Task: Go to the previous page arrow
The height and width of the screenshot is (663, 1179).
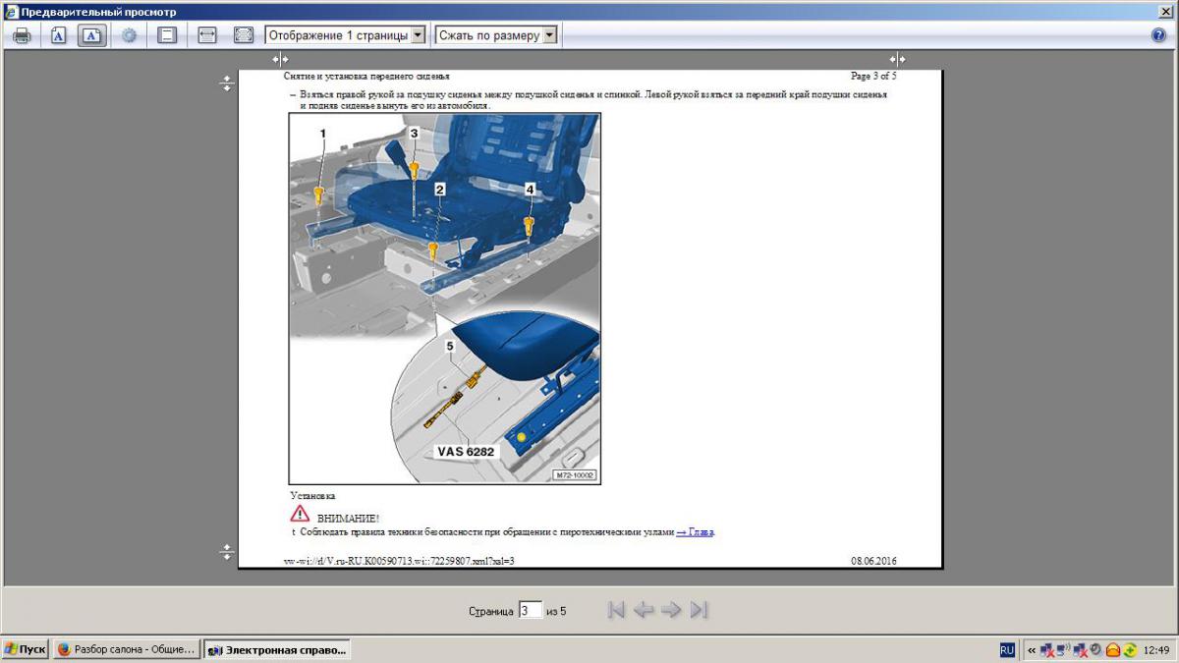Action: click(644, 610)
